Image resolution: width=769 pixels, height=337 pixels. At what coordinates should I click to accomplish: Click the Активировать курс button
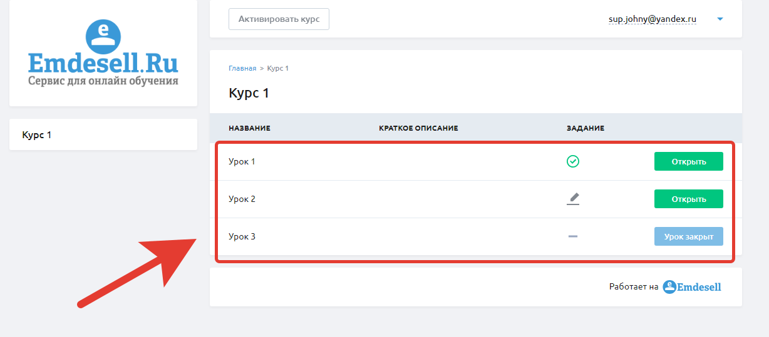coord(279,19)
